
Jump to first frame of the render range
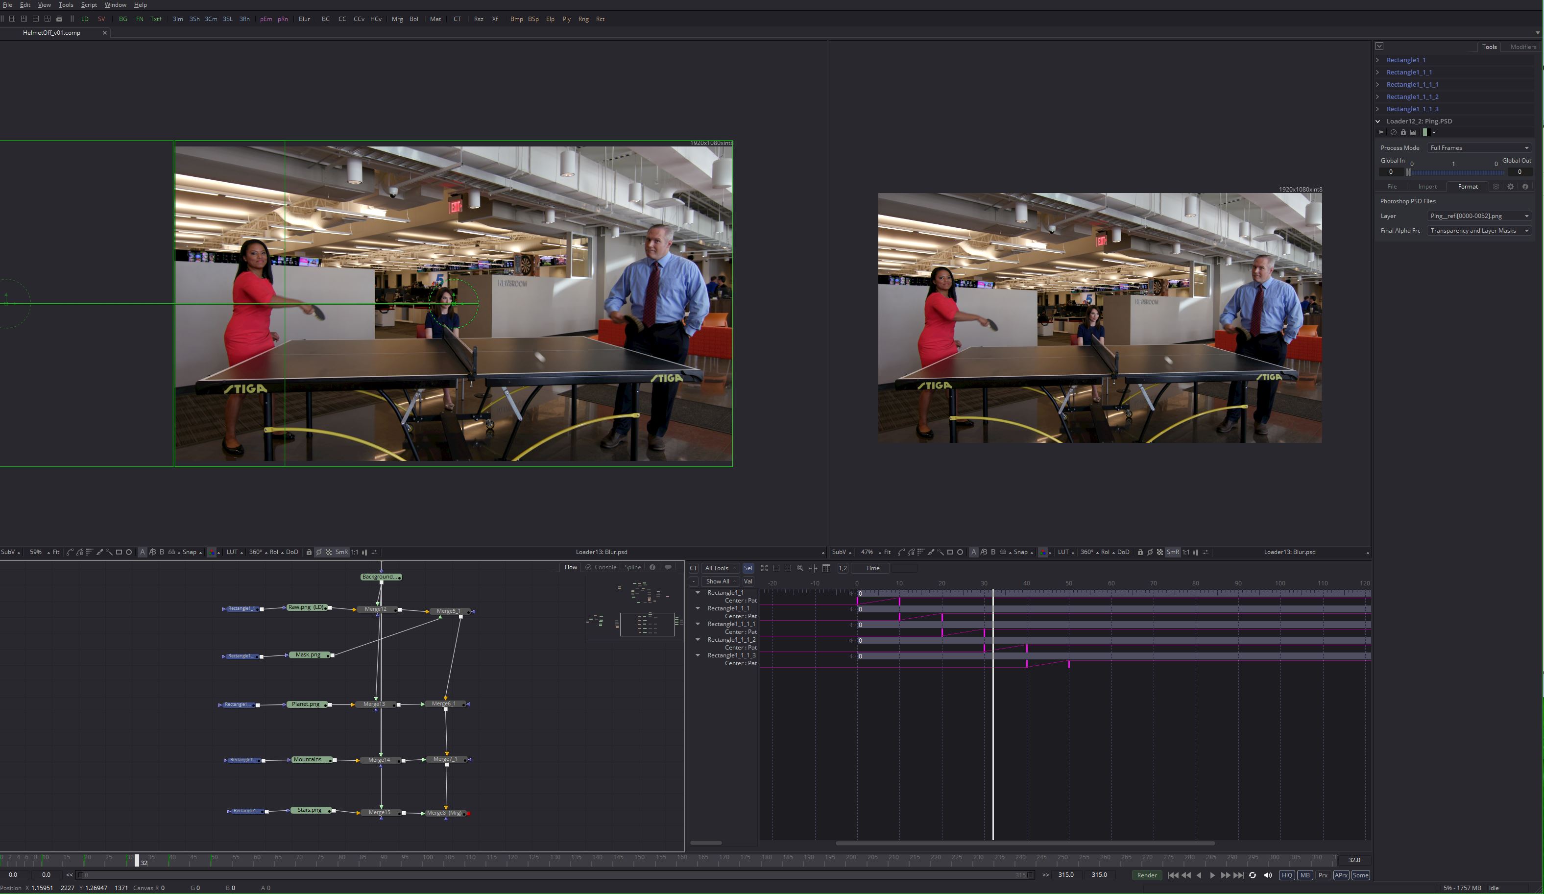click(x=1173, y=875)
